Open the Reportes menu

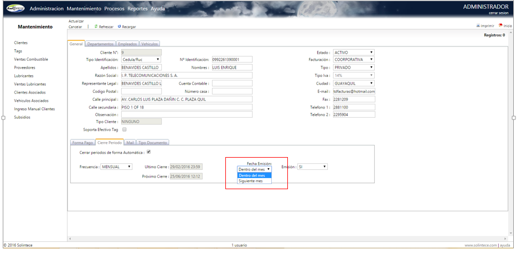click(x=137, y=9)
